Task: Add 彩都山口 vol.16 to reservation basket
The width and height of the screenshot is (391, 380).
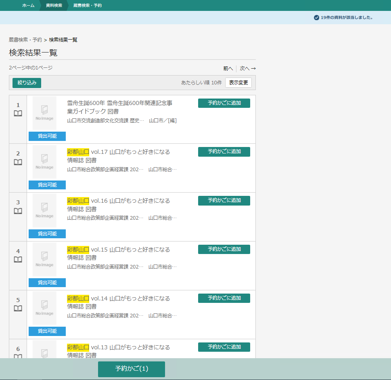Action: (224, 201)
